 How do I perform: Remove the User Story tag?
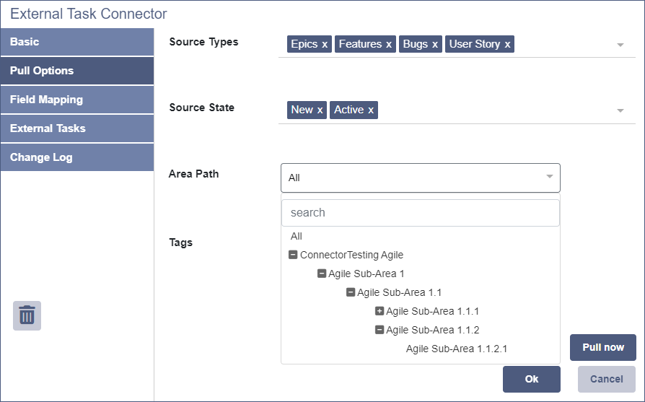tap(507, 45)
